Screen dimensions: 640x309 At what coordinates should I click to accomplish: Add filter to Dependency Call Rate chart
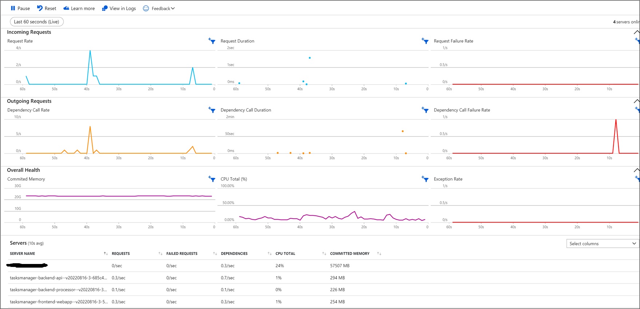(x=212, y=110)
